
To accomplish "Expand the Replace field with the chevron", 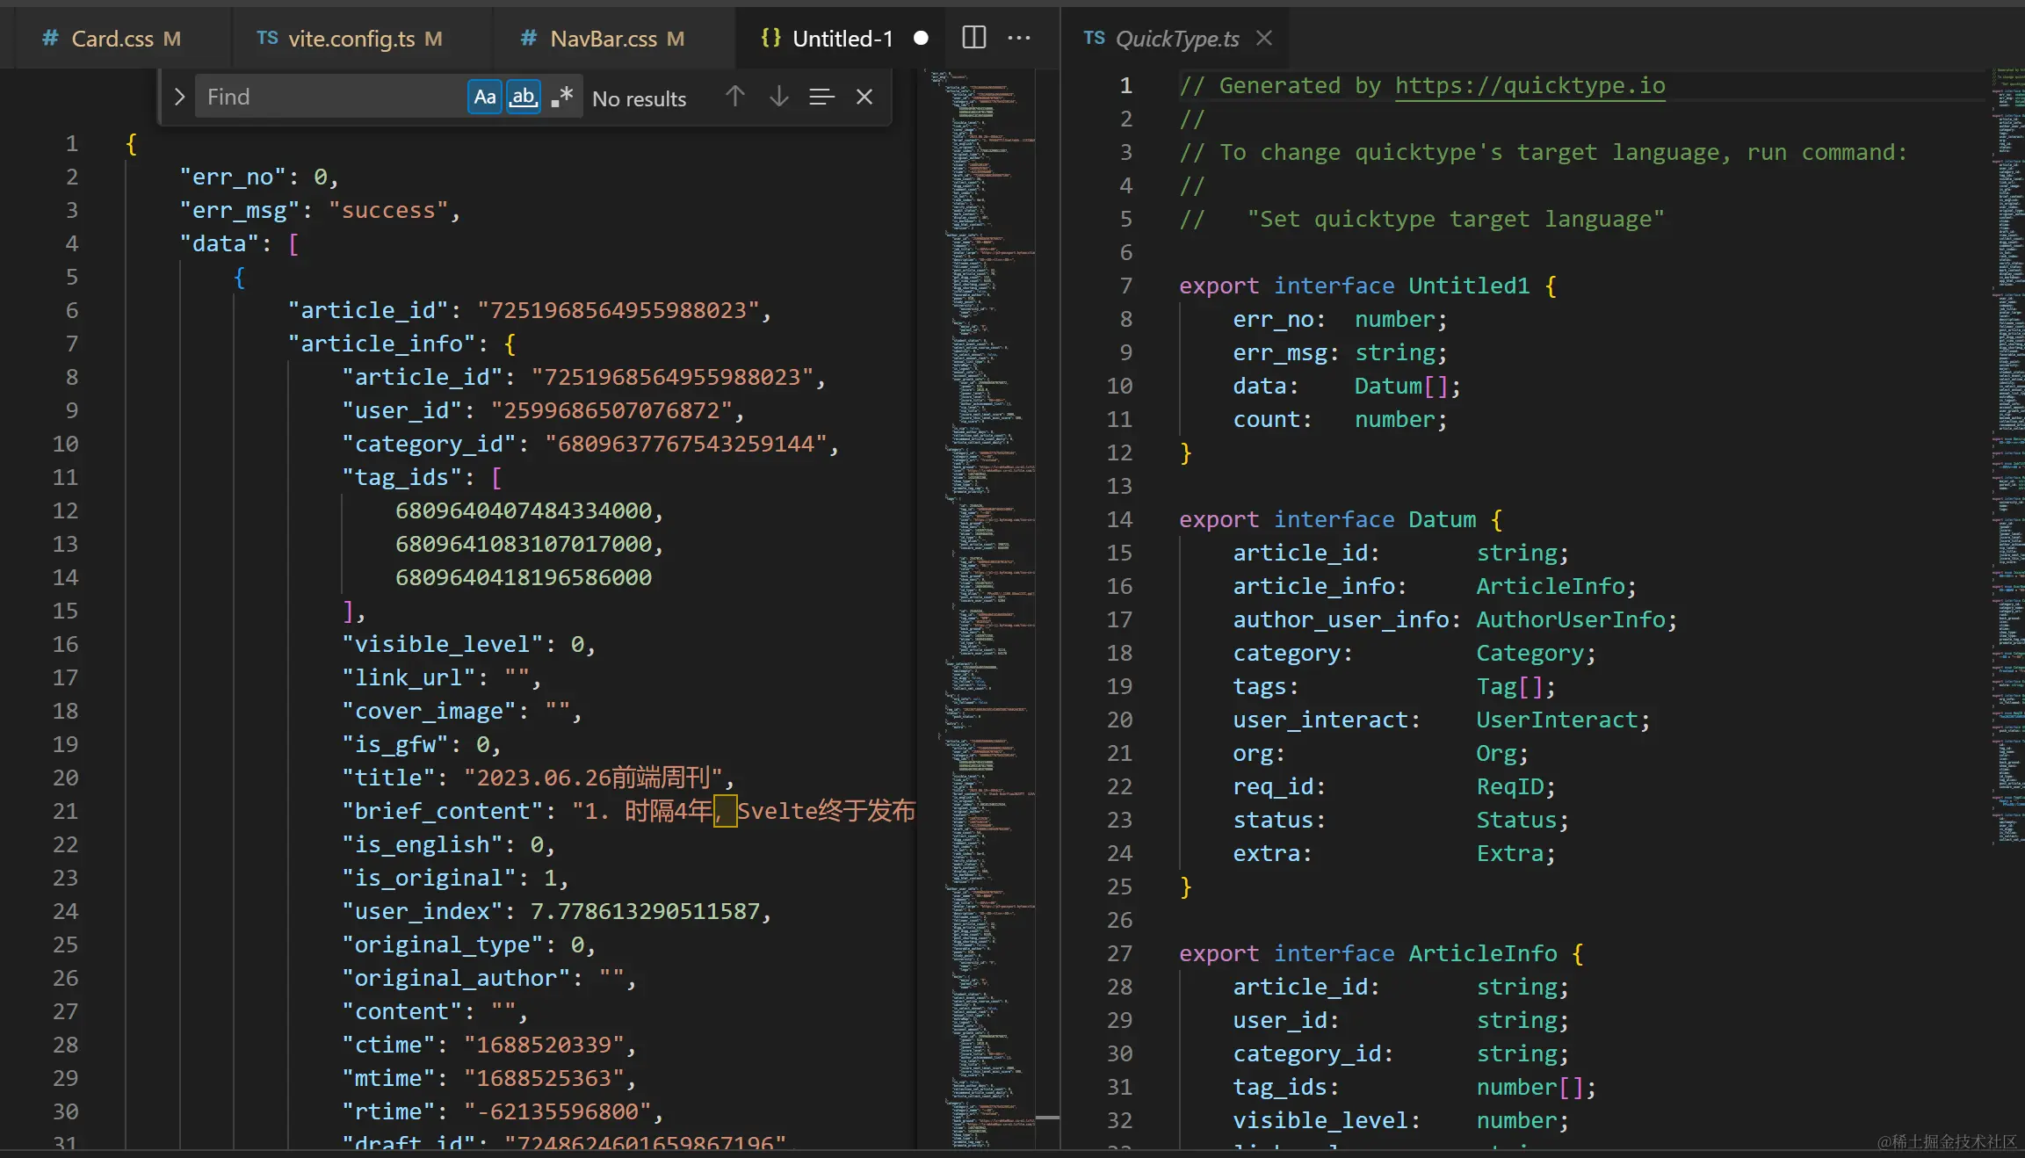I will (179, 97).
